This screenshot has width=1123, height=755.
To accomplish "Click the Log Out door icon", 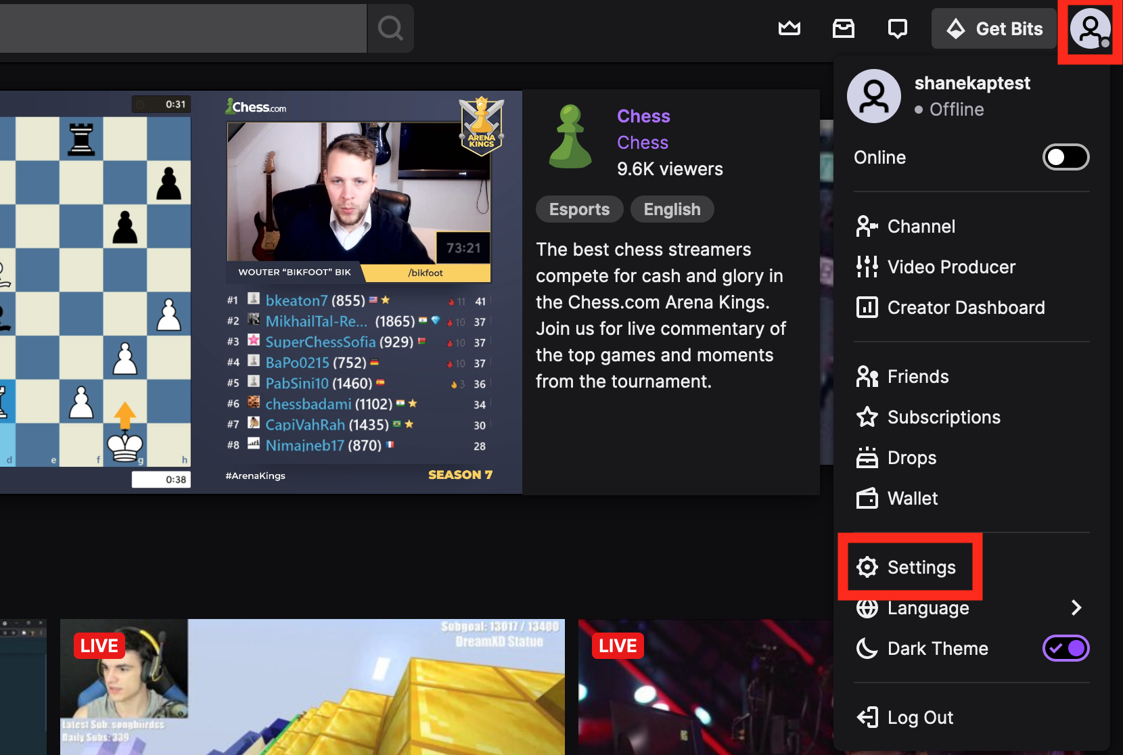I will tap(867, 717).
